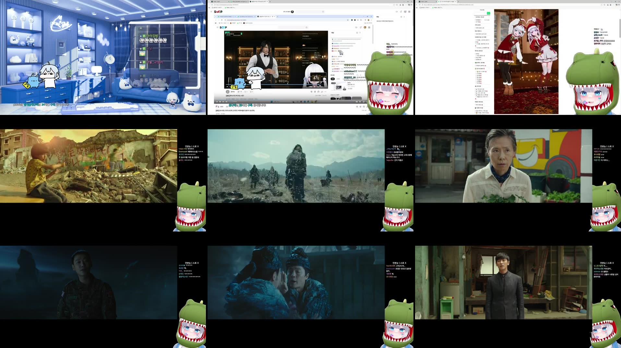This screenshot has width=621, height=348.
Task: Toggle the bookmark star in the address bar
Action: (397, 5)
